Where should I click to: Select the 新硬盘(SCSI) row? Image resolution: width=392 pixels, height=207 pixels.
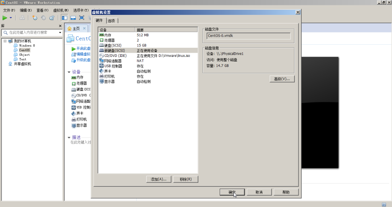(x=148, y=51)
